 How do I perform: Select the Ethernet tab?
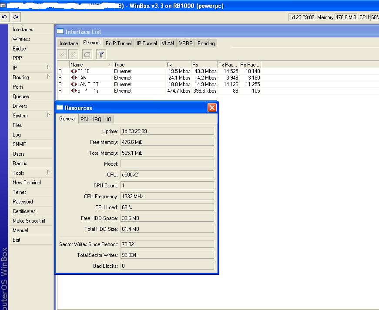(92, 43)
